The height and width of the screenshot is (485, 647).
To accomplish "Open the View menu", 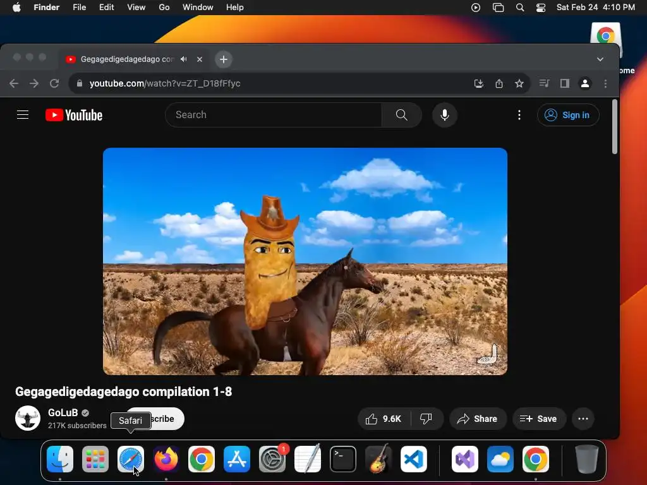I will [136, 7].
